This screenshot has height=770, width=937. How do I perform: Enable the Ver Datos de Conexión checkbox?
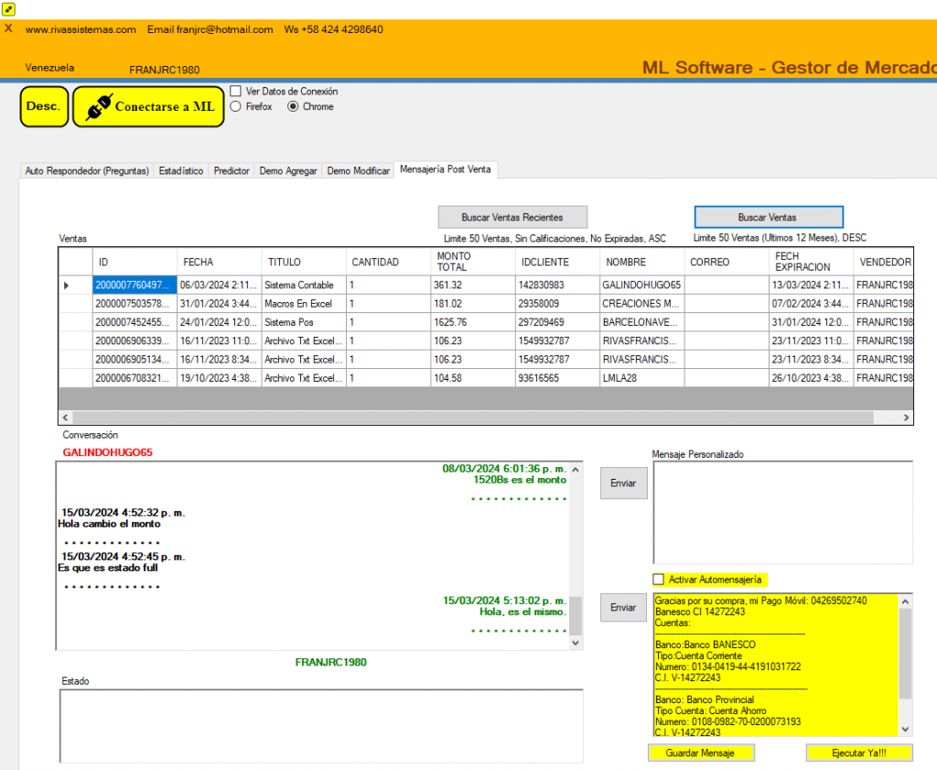click(236, 92)
